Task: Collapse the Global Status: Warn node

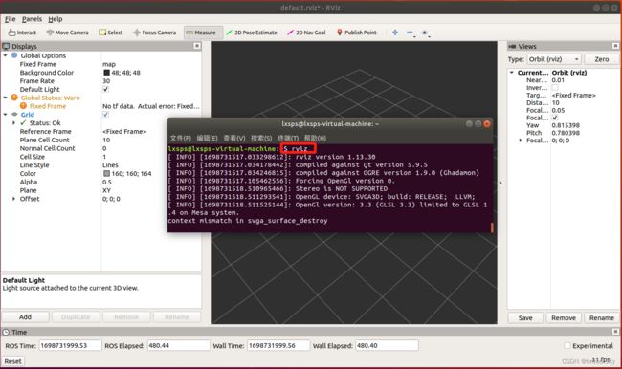Action: coord(5,98)
